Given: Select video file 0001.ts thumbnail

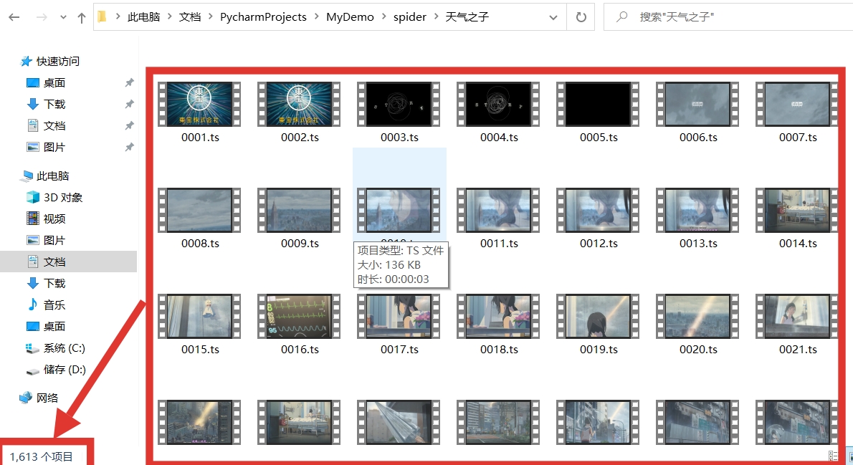Looking at the screenshot, I should [200, 105].
